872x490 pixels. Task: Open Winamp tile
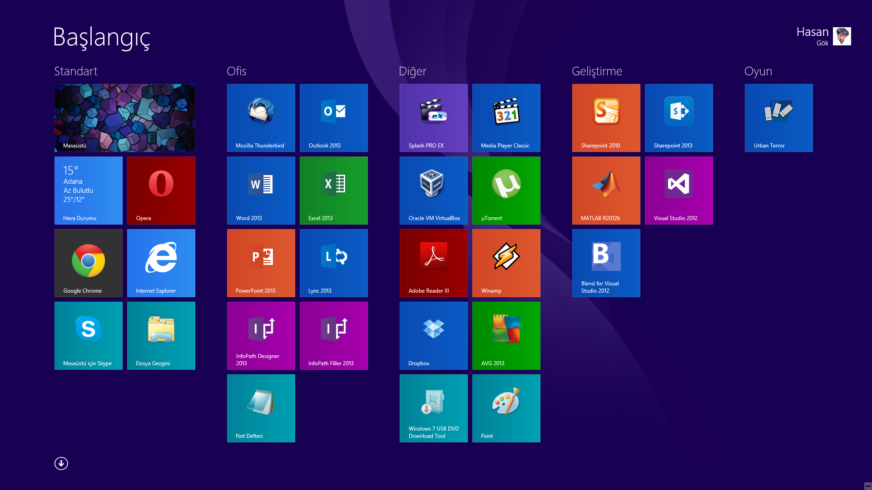point(506,263)
